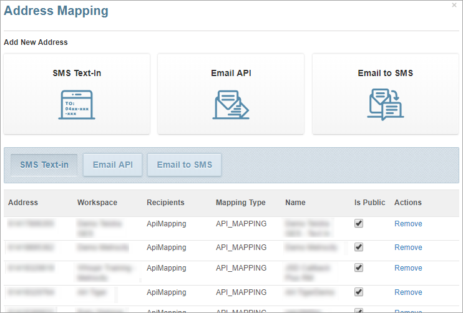Click the Is Public column header
Screen dimensions: 463x313
tap(369, 203)
